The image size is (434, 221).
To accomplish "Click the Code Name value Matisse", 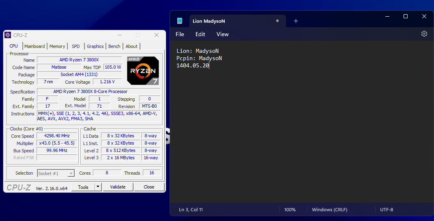I will pyautogui.click(x=59, y=67).
